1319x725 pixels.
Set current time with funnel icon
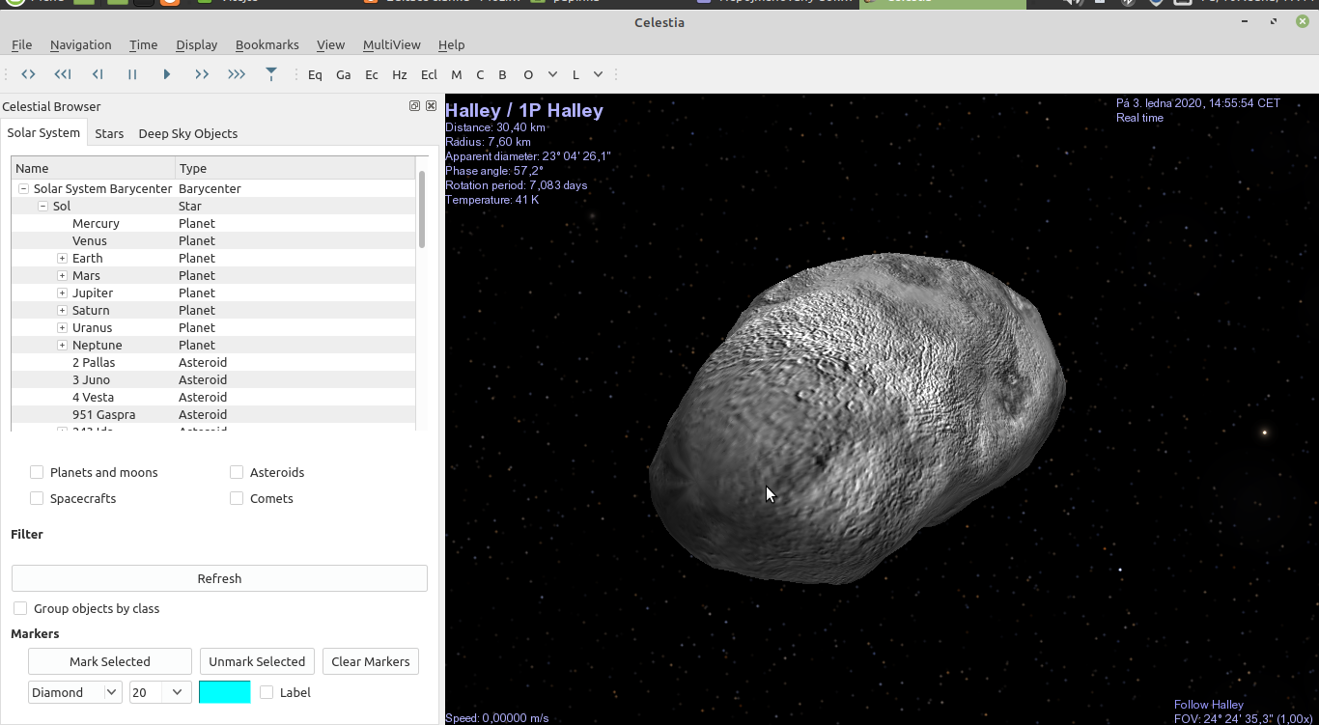(271, 74)
